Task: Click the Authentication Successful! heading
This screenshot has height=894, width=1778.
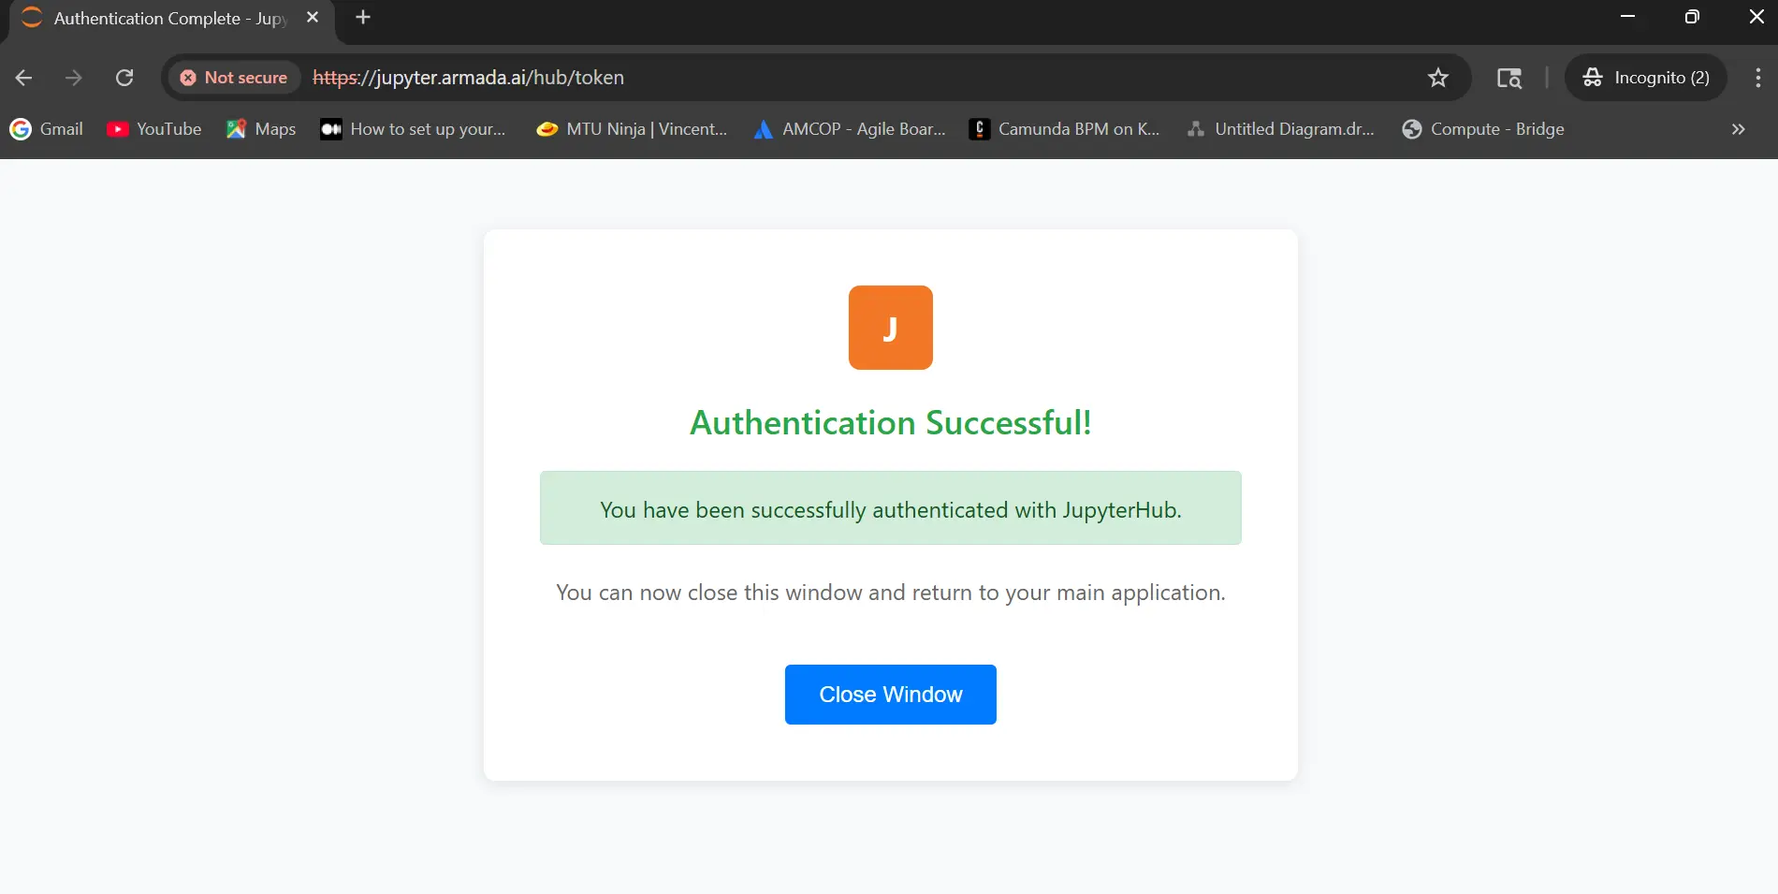Action: click(x=890, y=423)
